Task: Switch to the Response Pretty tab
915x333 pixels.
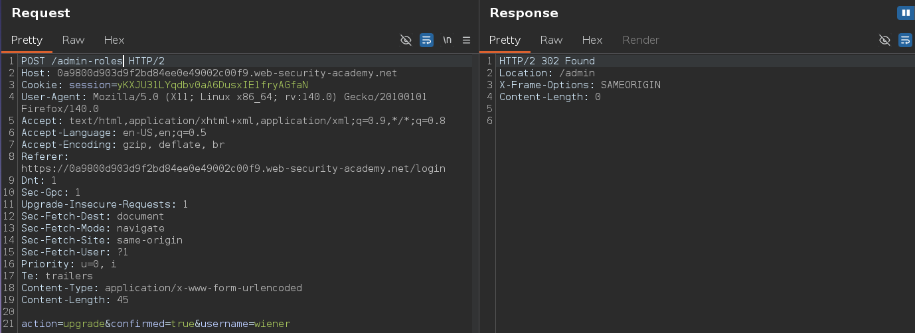Action: tap(505, 40)
